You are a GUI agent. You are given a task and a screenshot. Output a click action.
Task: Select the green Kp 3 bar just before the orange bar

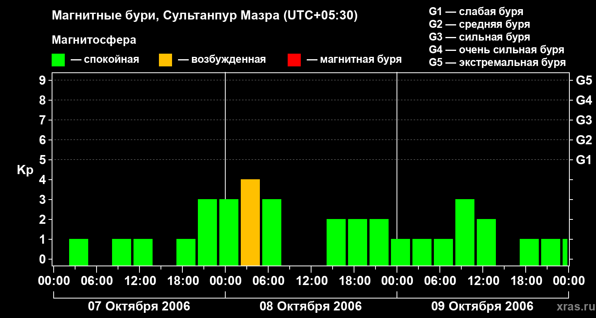(x=229, y=233)
